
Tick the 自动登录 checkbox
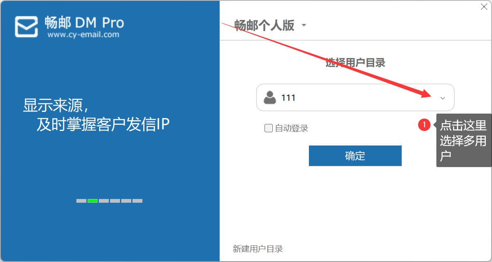pos(268,128)
